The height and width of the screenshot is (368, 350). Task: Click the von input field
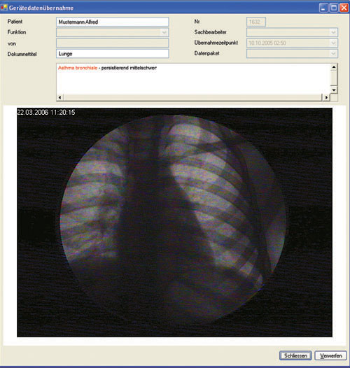pyautogui.click(x=112, y=43)
